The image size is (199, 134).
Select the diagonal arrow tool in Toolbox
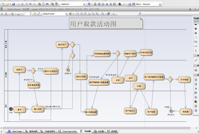point(196,60)
